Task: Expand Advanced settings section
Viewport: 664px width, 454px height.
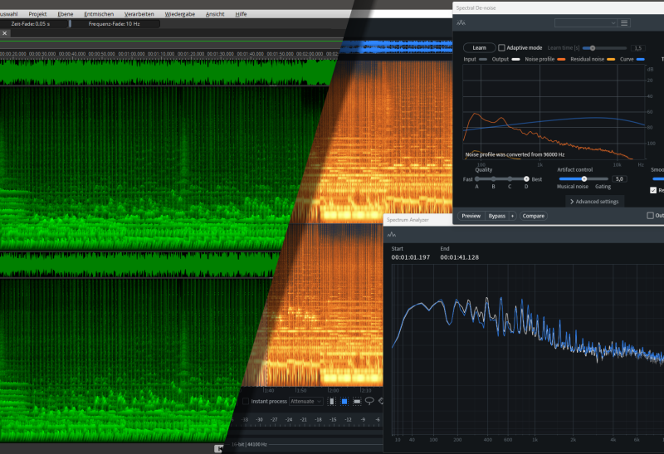Action: pyautogui.click(x=594, y=201)
